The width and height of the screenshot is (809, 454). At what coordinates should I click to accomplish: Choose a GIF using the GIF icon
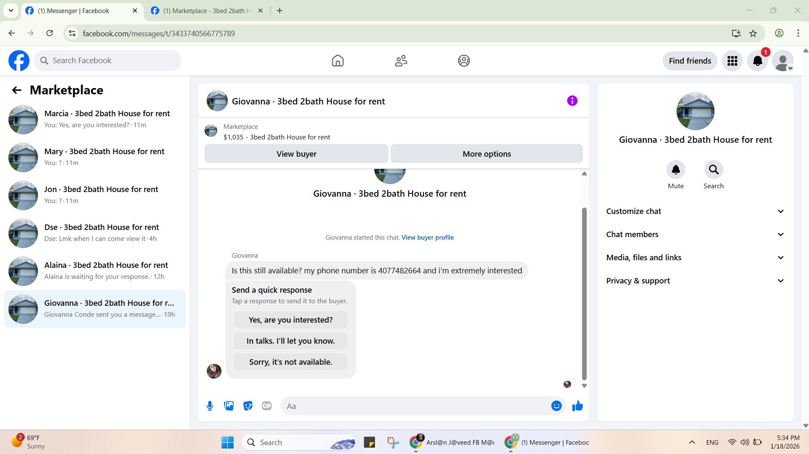click(x=267, y=406)
